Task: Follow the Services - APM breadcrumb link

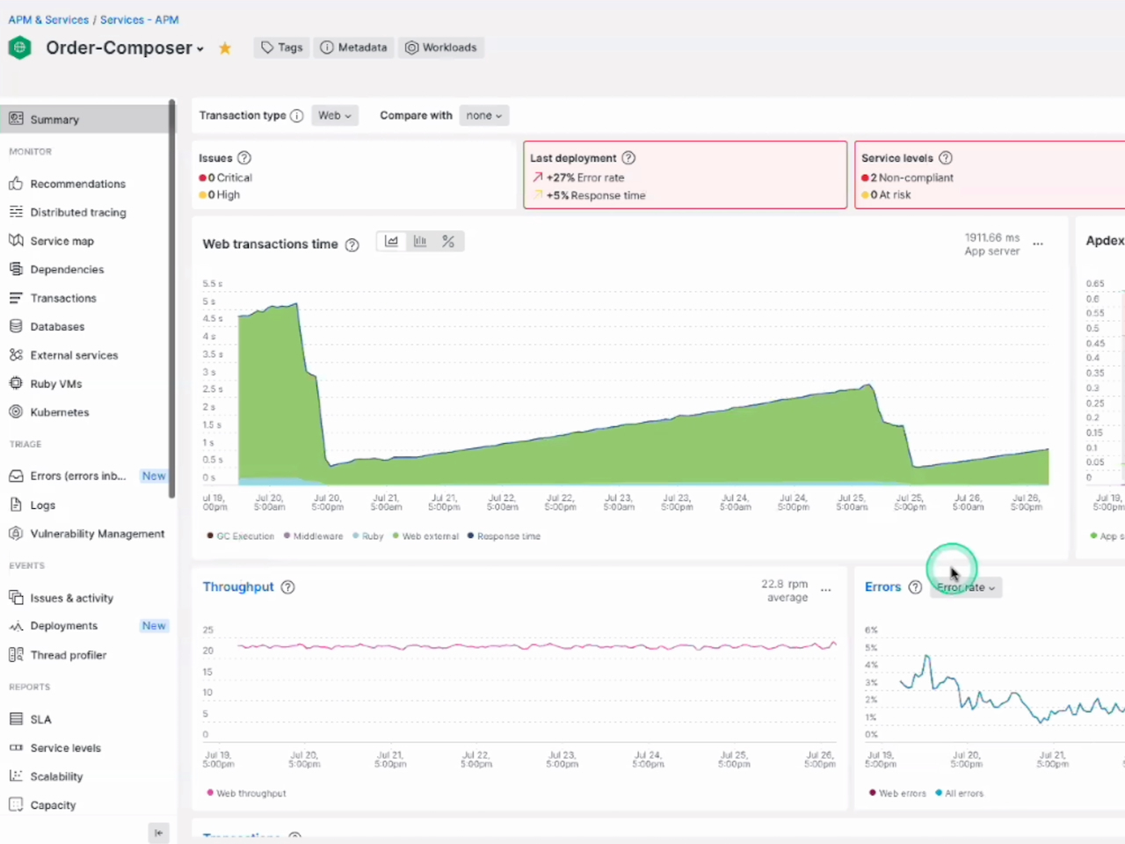Action: point(139,19)
